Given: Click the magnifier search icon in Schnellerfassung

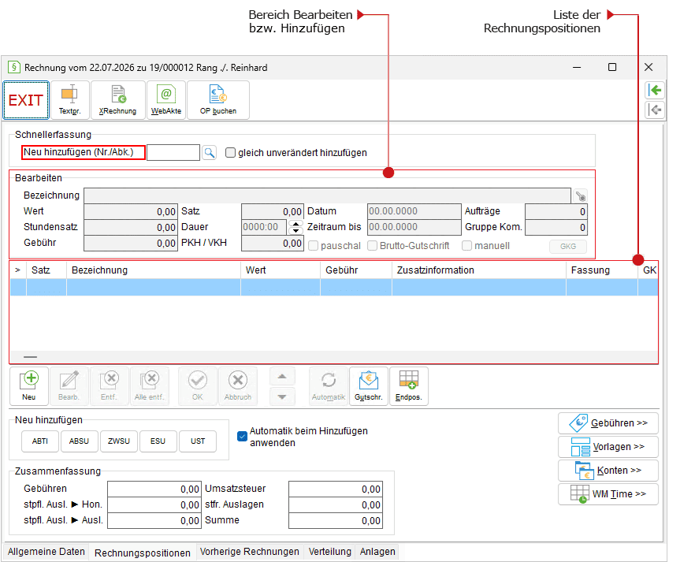Looking at the screenshot, I should pos(210,152).
